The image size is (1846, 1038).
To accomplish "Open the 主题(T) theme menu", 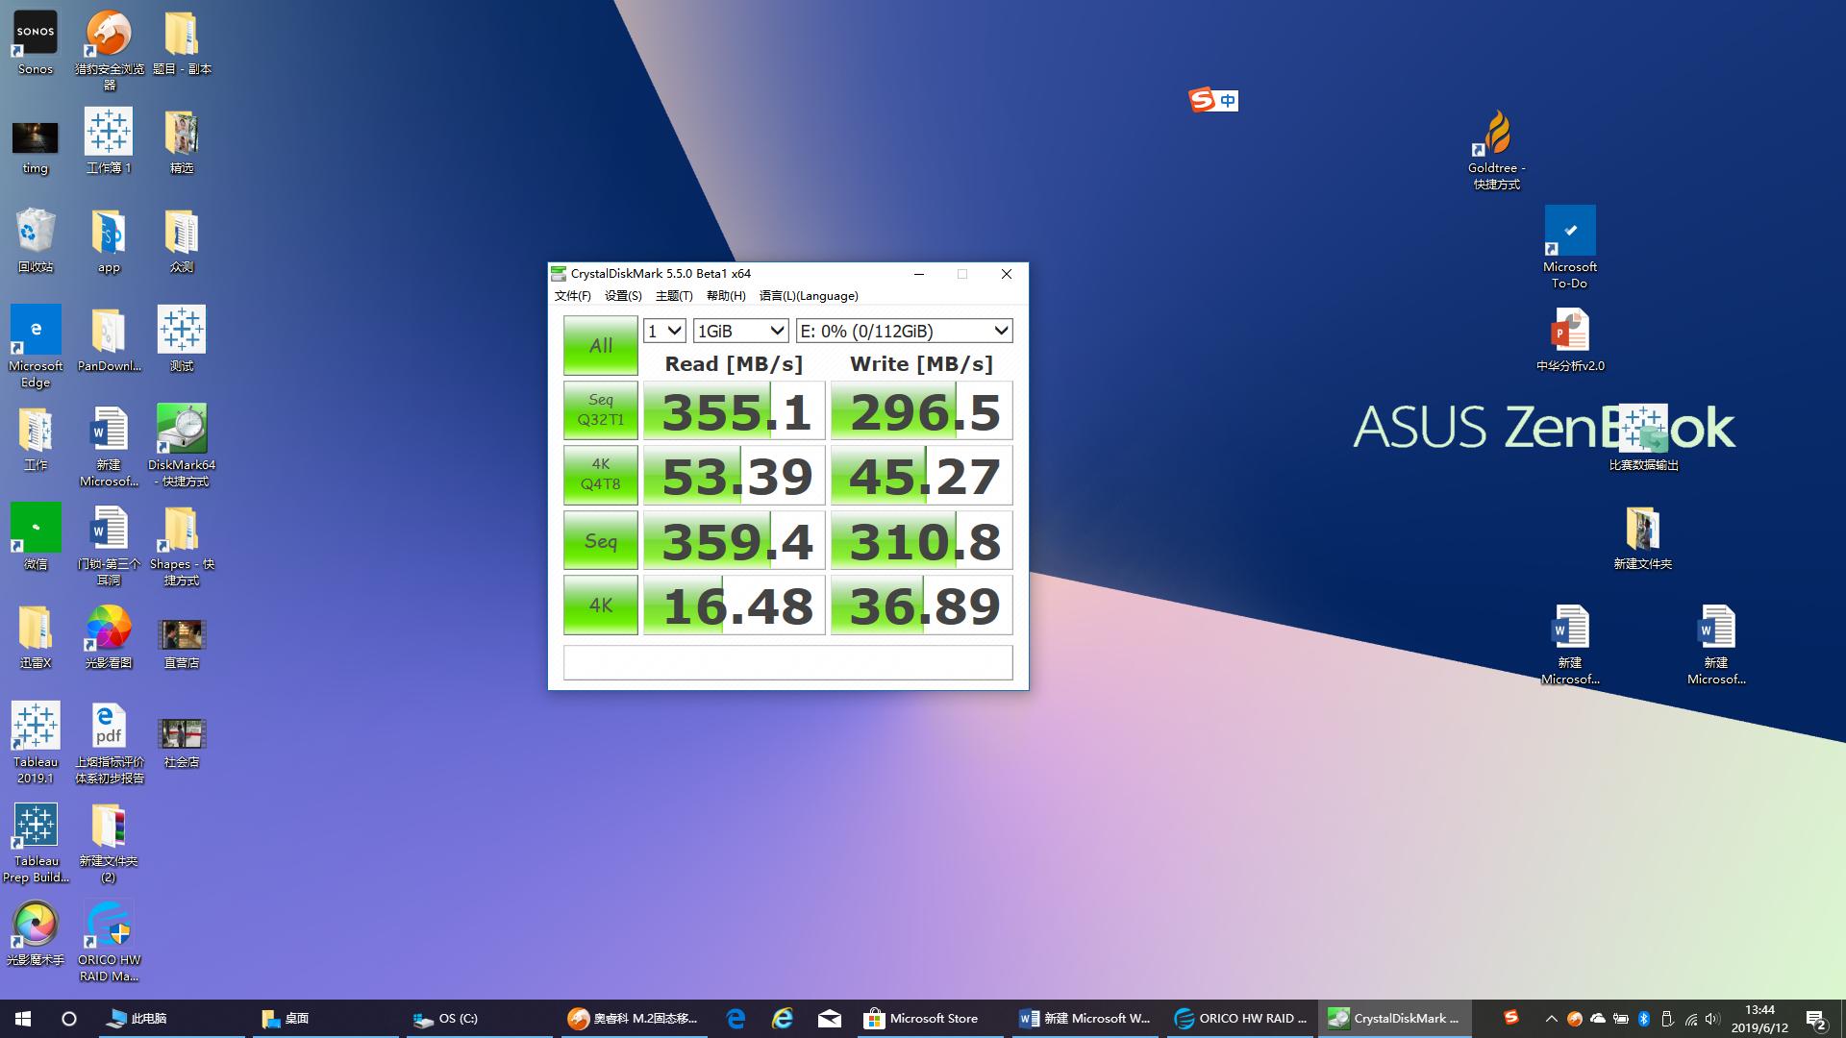I will click(673, 296).
